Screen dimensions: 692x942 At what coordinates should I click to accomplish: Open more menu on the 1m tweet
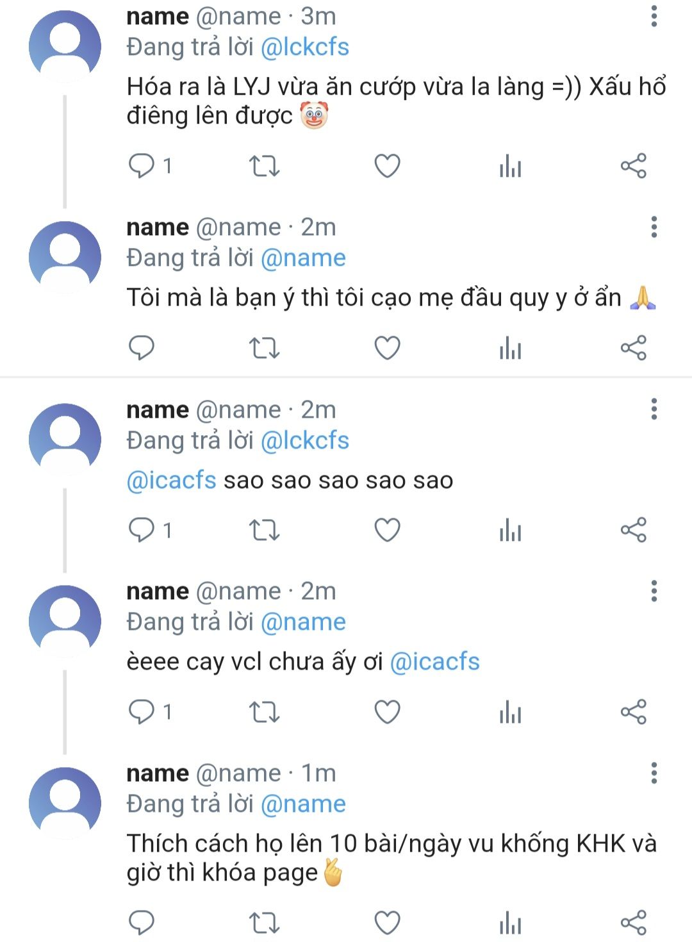pyautogui.click(x=654, y=773)
